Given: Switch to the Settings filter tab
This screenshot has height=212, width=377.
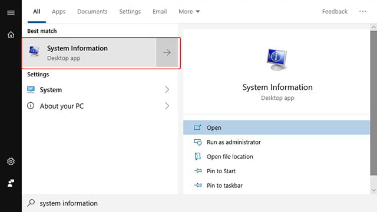Looking at the screenshot, I should click(x=130, y=12).
